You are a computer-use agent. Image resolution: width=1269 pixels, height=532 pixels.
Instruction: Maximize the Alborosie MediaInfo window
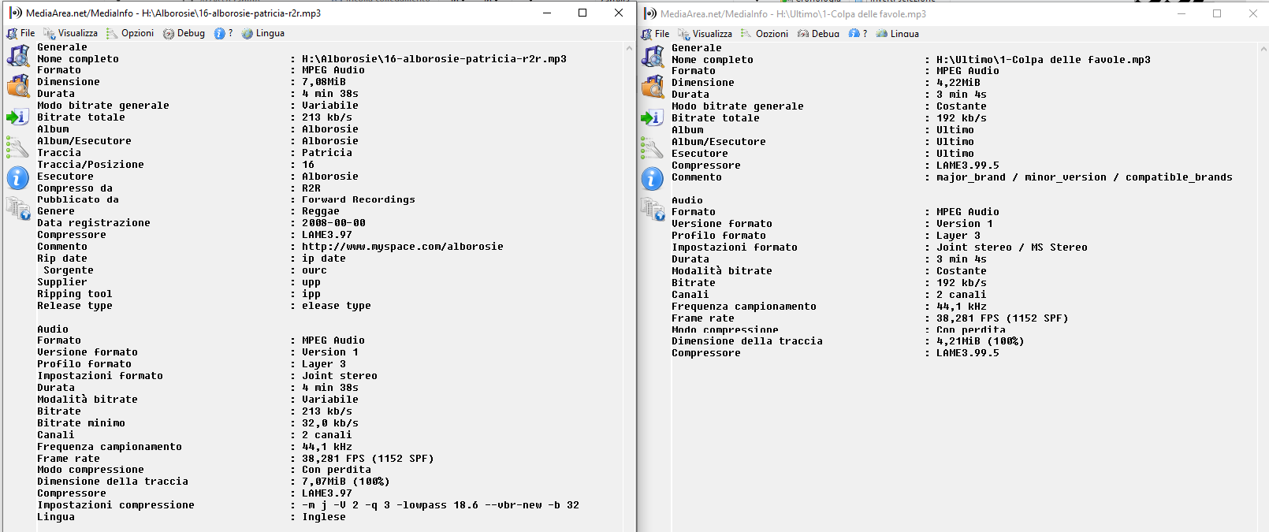point(582,13)
